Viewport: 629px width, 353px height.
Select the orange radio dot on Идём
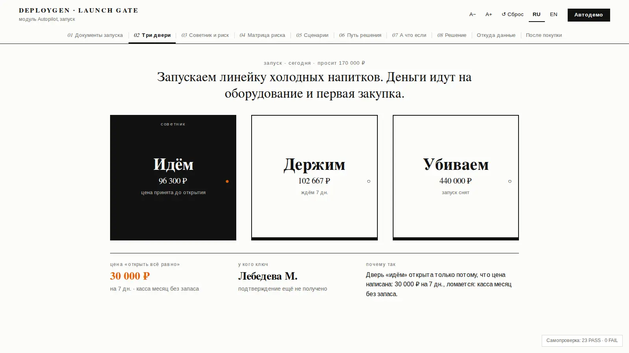tap(227, 181)
